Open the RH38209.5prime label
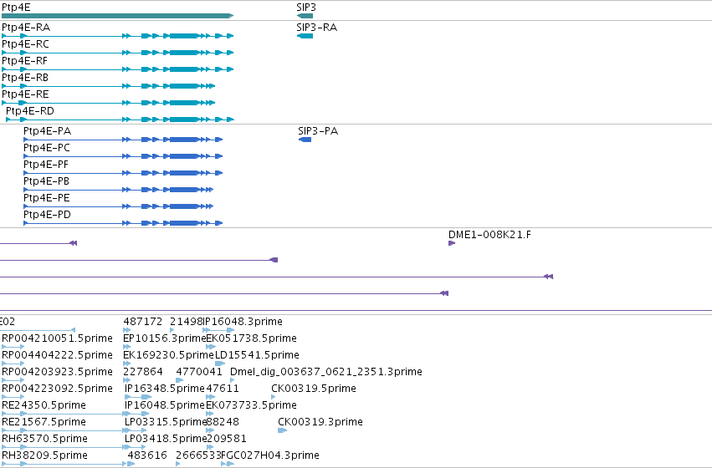The height and width of the screenshot is (468, 712). [x=44, y=455]
